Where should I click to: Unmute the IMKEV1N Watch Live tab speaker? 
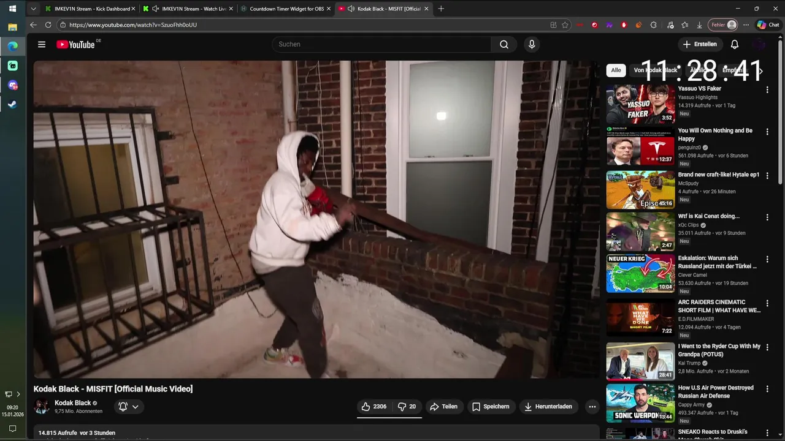click(x=155, y=9)
